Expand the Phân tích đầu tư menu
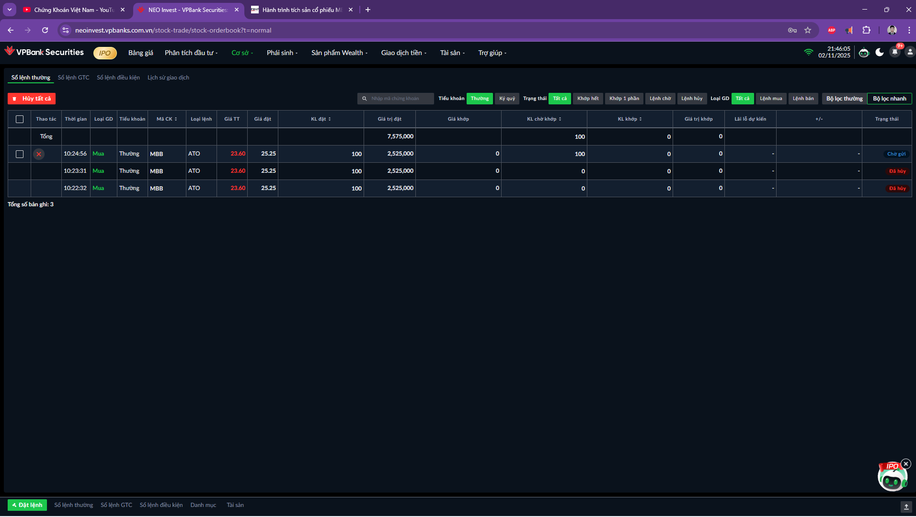Viewport: 916px width, 517px height. tap(191, 53)
